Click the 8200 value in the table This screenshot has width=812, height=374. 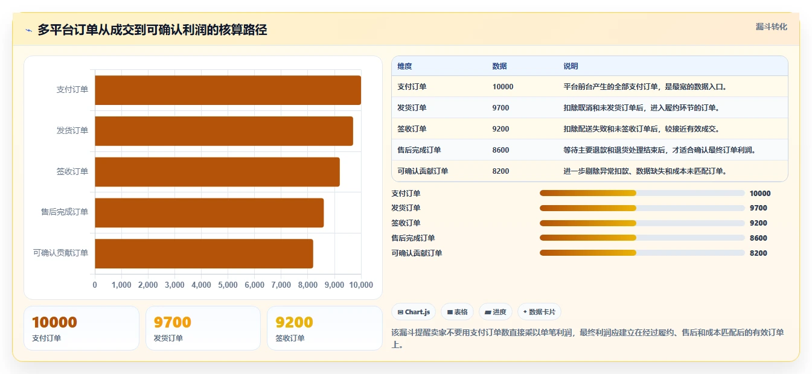click(x=500, y=171)
